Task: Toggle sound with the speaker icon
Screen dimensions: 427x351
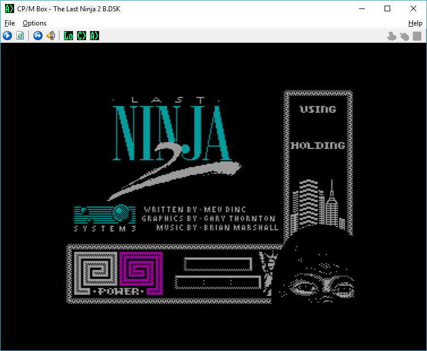Action: pyautogui.click(x=50, y=36)
